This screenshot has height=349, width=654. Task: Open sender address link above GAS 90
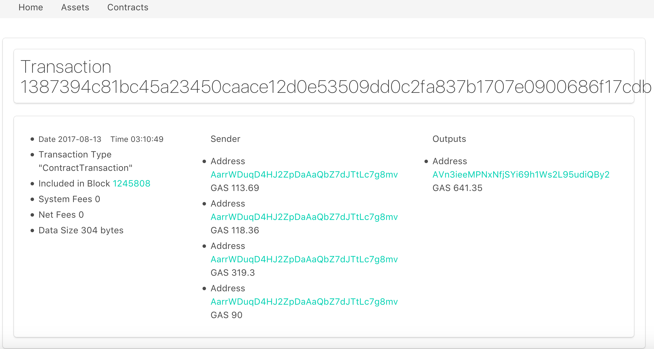point(304,302)
